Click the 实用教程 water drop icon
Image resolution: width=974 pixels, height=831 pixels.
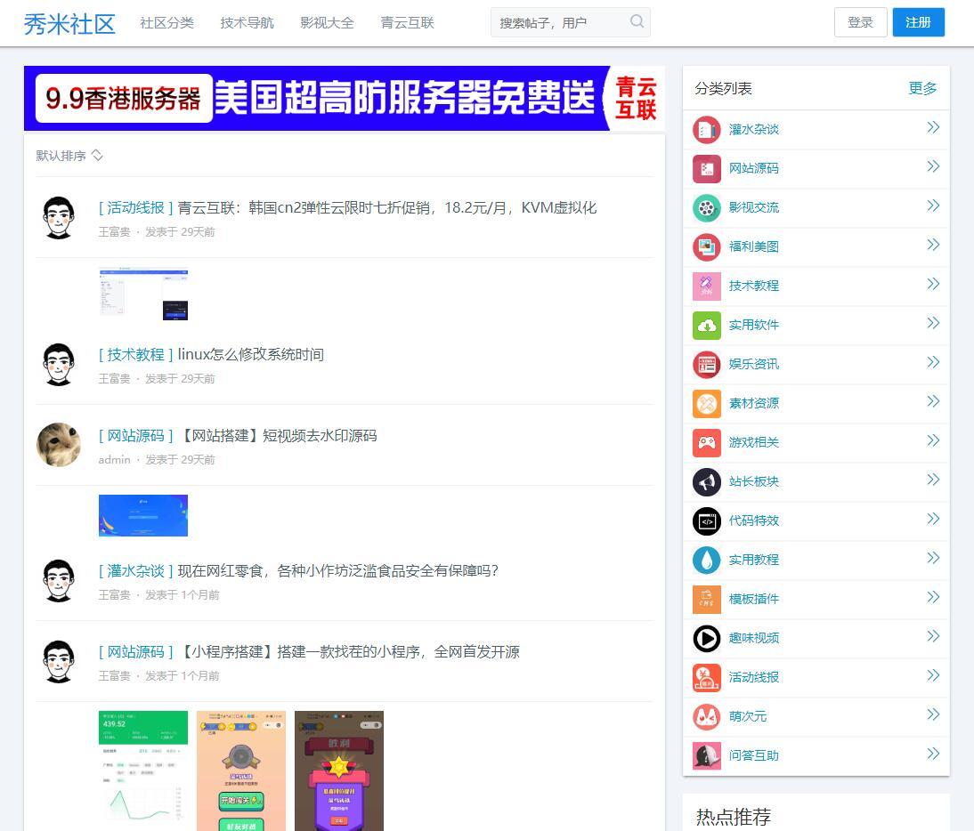pos(706,561)
